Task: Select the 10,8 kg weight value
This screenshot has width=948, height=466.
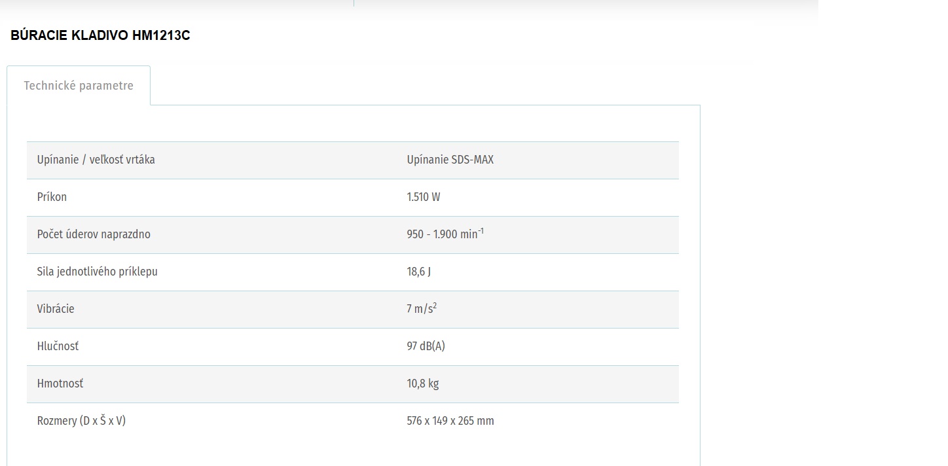Action: tap(422, 384)
